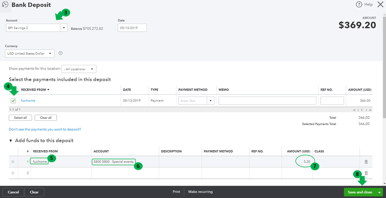Screen dimensions: 386x198
Task: Click the BPI Savings 2 account field
Action: pos(33,28)
